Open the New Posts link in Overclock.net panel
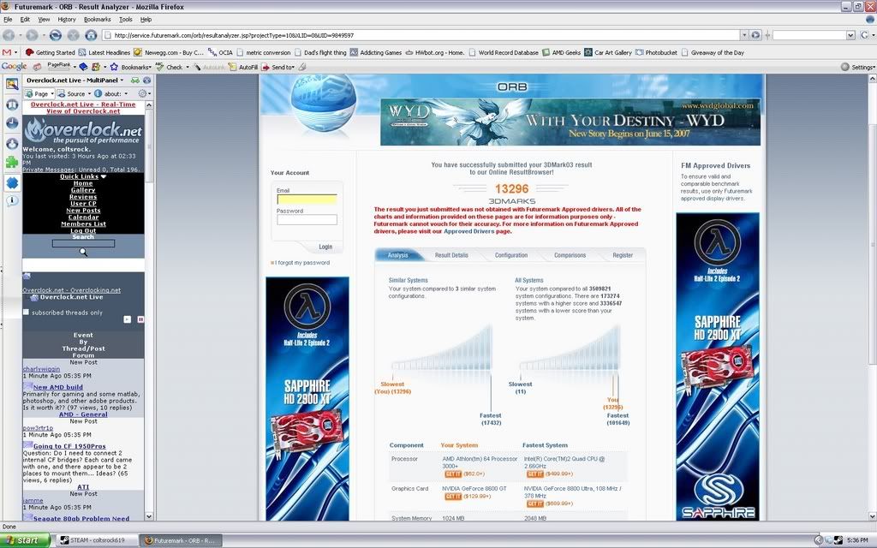Screen dimensions: 877x548 pos(83,211)
